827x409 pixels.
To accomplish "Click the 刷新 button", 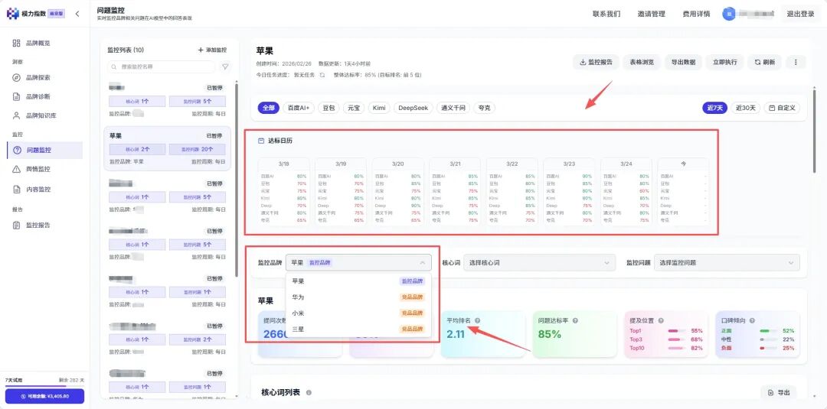I will (765, 62).
